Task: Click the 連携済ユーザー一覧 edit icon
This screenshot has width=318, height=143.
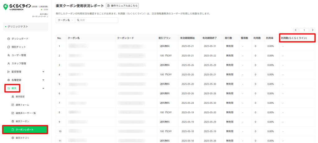Action: [x=12, y=113]
